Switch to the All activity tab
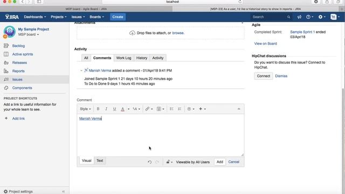 pos(86,58)
